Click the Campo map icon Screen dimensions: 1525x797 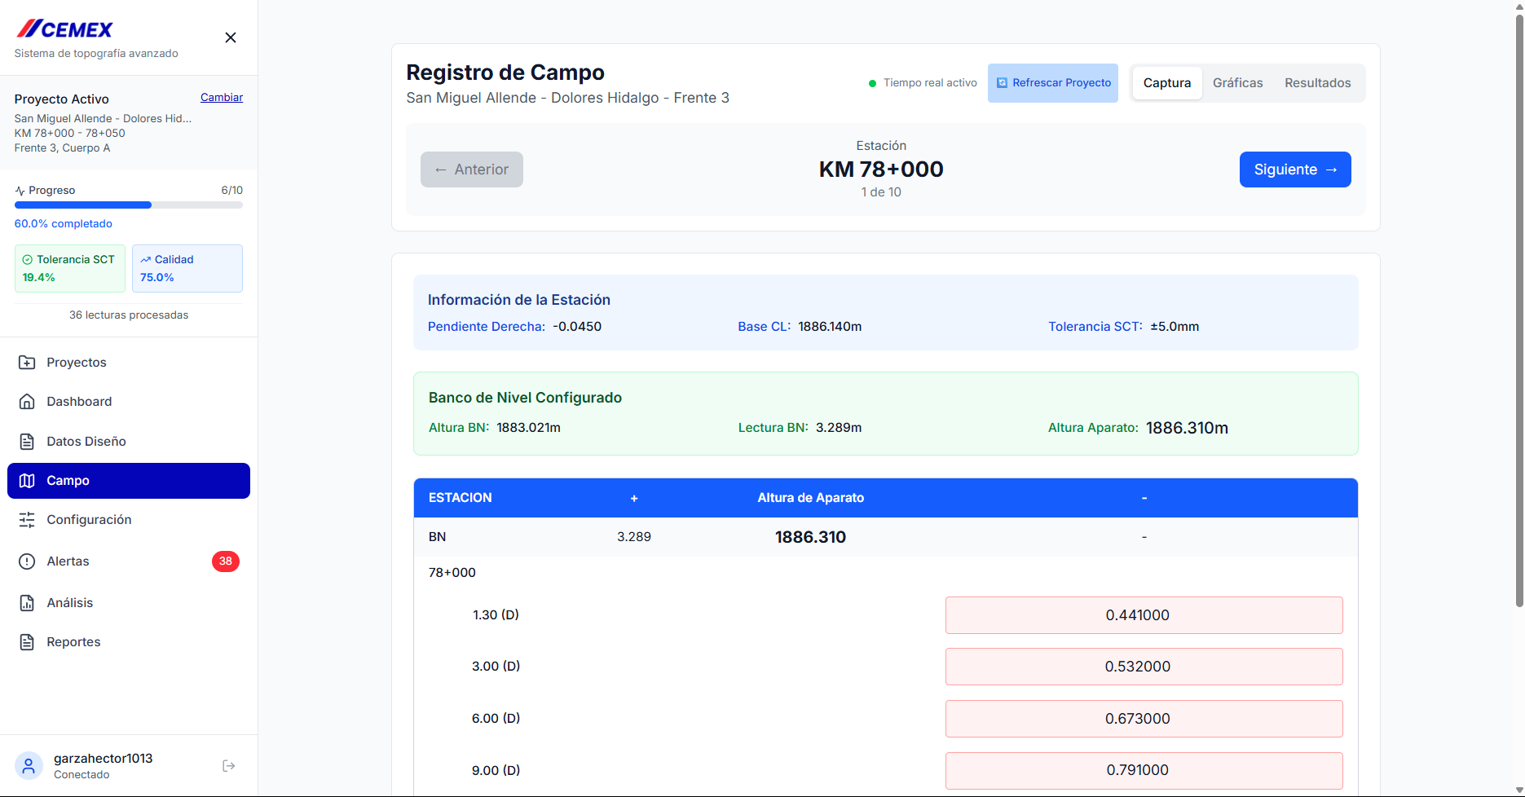[x=27, y=481]
